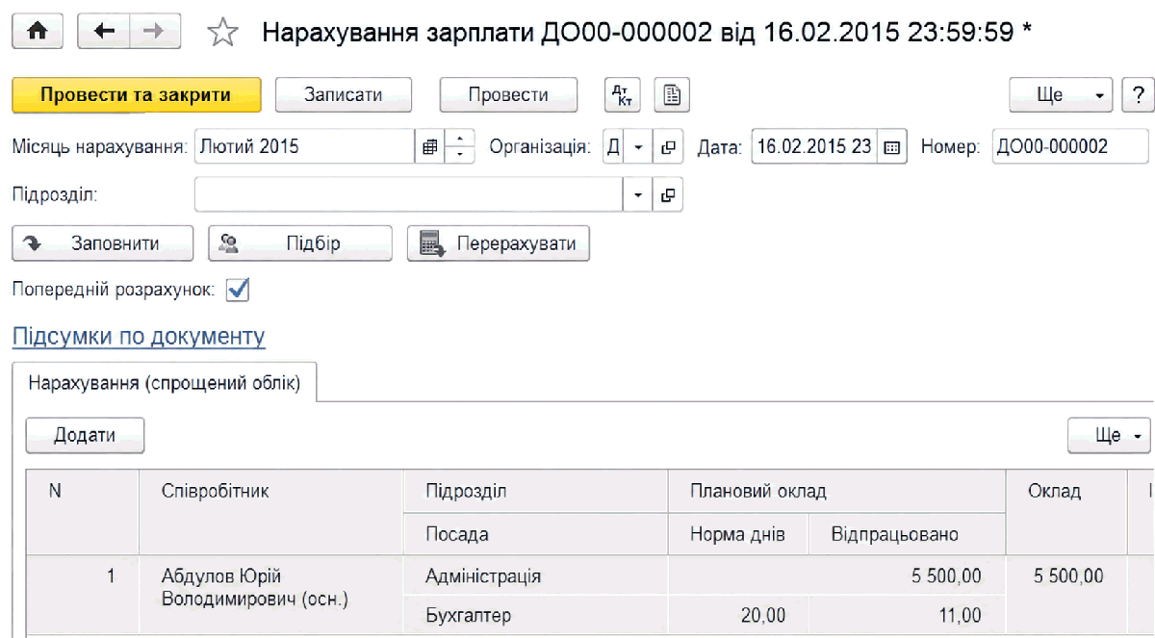Click the Плановий оклад column header
The height and width of the screenshot is (638, 1155).
836,491
